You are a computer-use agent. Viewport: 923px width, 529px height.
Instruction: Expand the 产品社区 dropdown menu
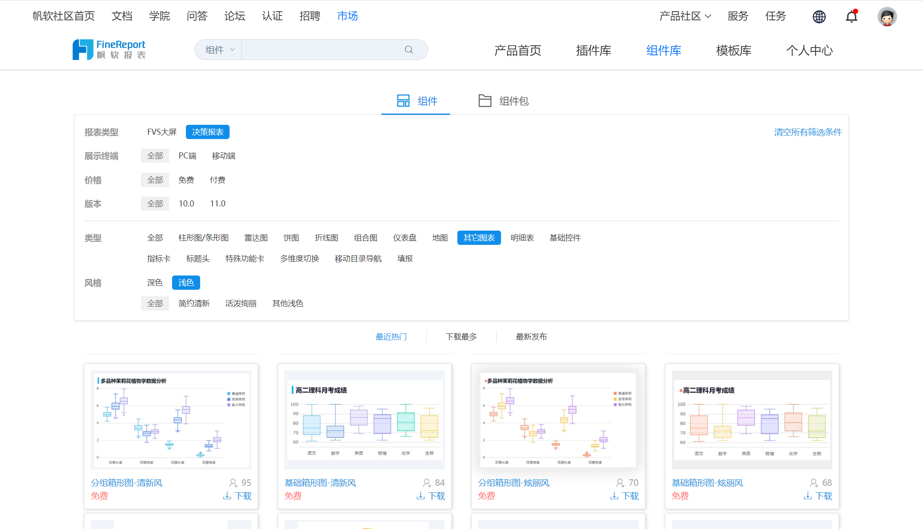pyautogui.click(x=685, y=16)
